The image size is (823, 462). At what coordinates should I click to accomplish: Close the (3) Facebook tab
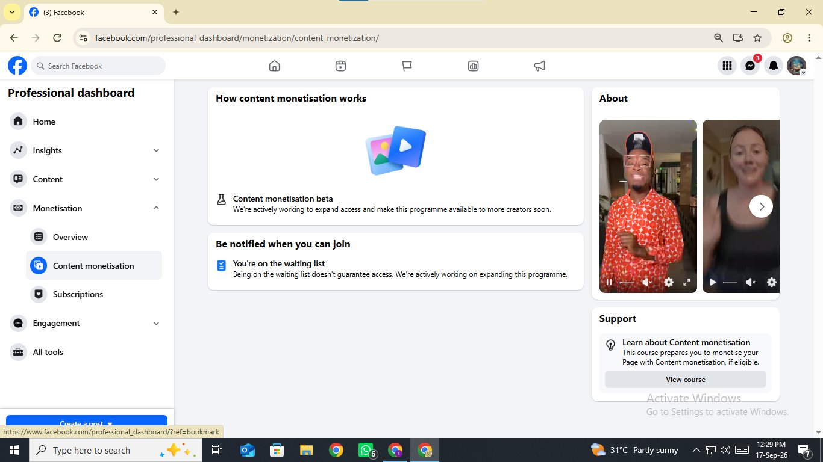[x=155, y=12]
